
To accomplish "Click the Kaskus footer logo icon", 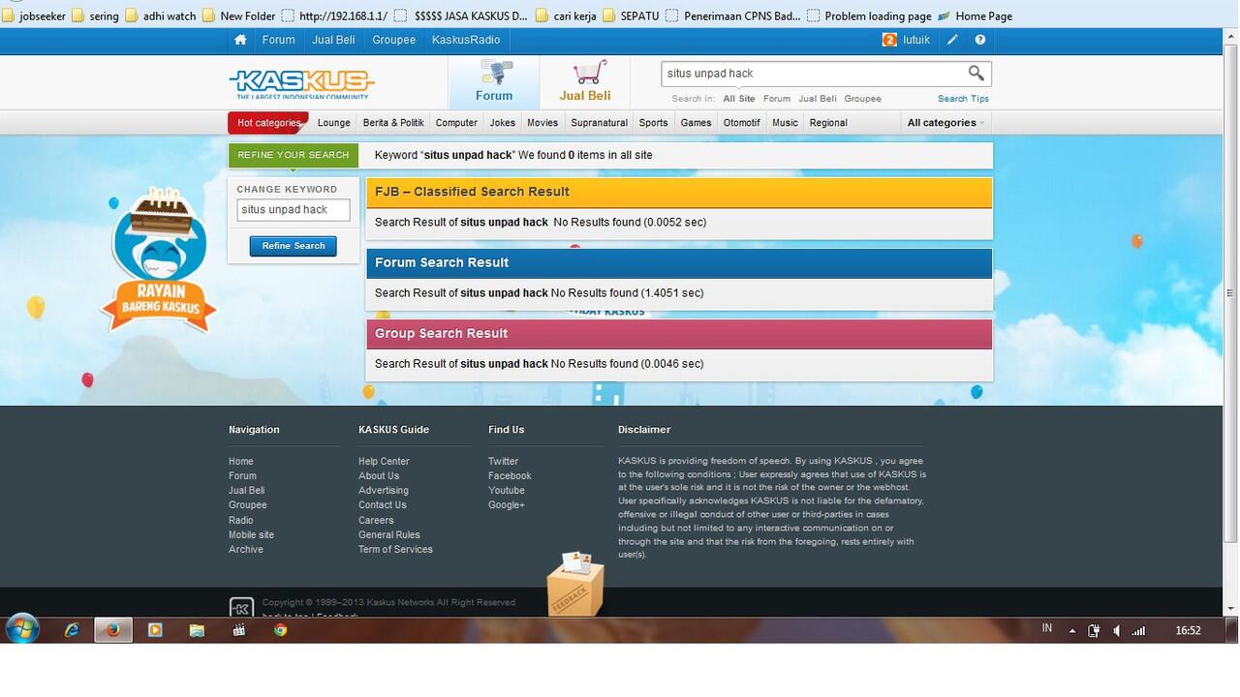I will tap(241, 608).
